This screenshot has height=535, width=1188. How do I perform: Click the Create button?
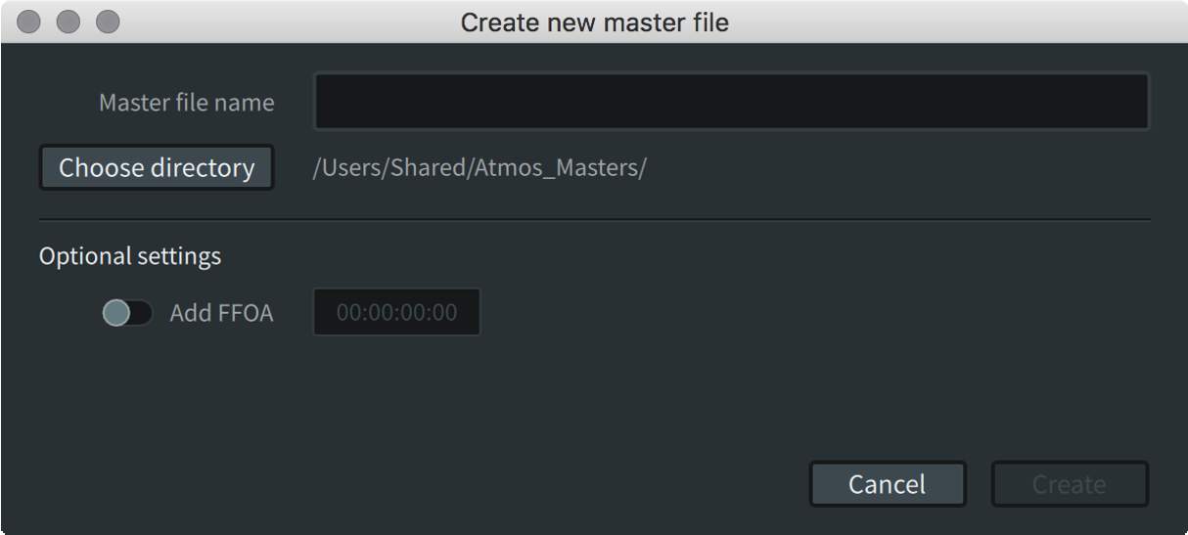1069,484
